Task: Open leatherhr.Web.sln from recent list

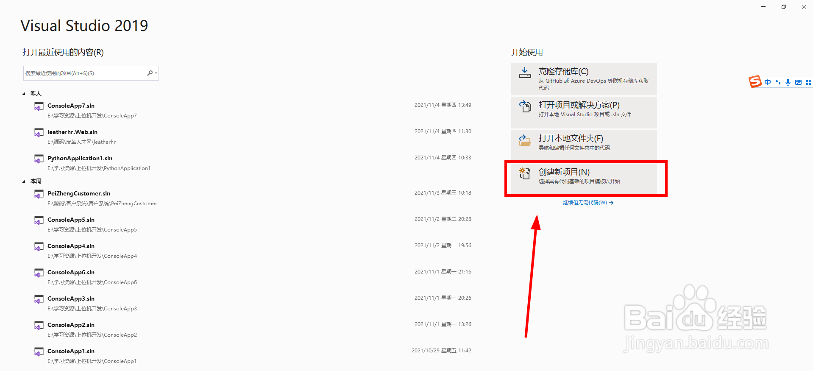Action: (253, 137)
